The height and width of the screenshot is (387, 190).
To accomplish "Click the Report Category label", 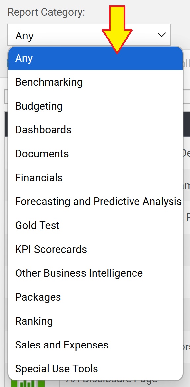I will (46, 12).
